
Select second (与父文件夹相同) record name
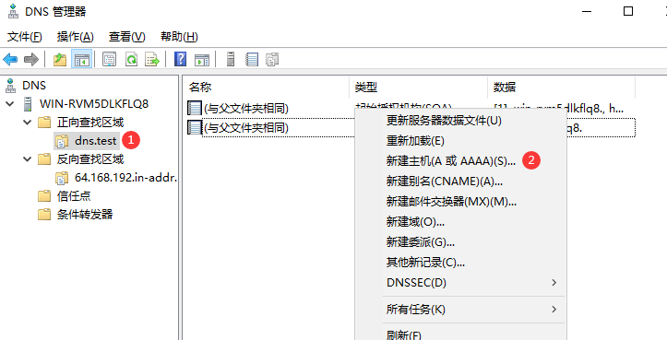[x=246, y=127]
